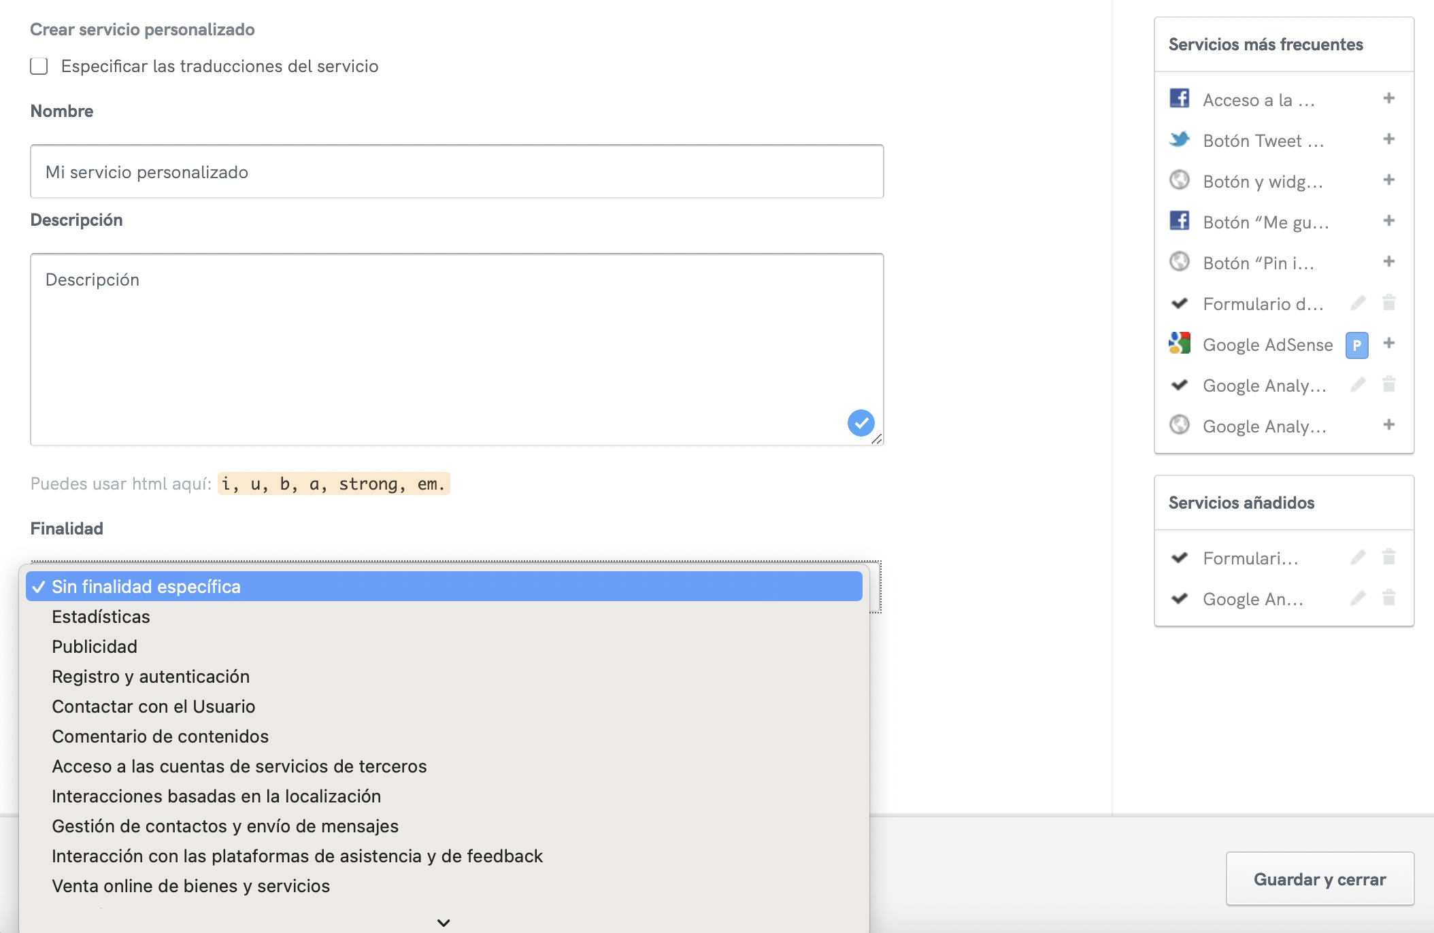Click the blue P badge next to Google AdSense
Screen dimensions: 1434x933
coord(1356,345)
